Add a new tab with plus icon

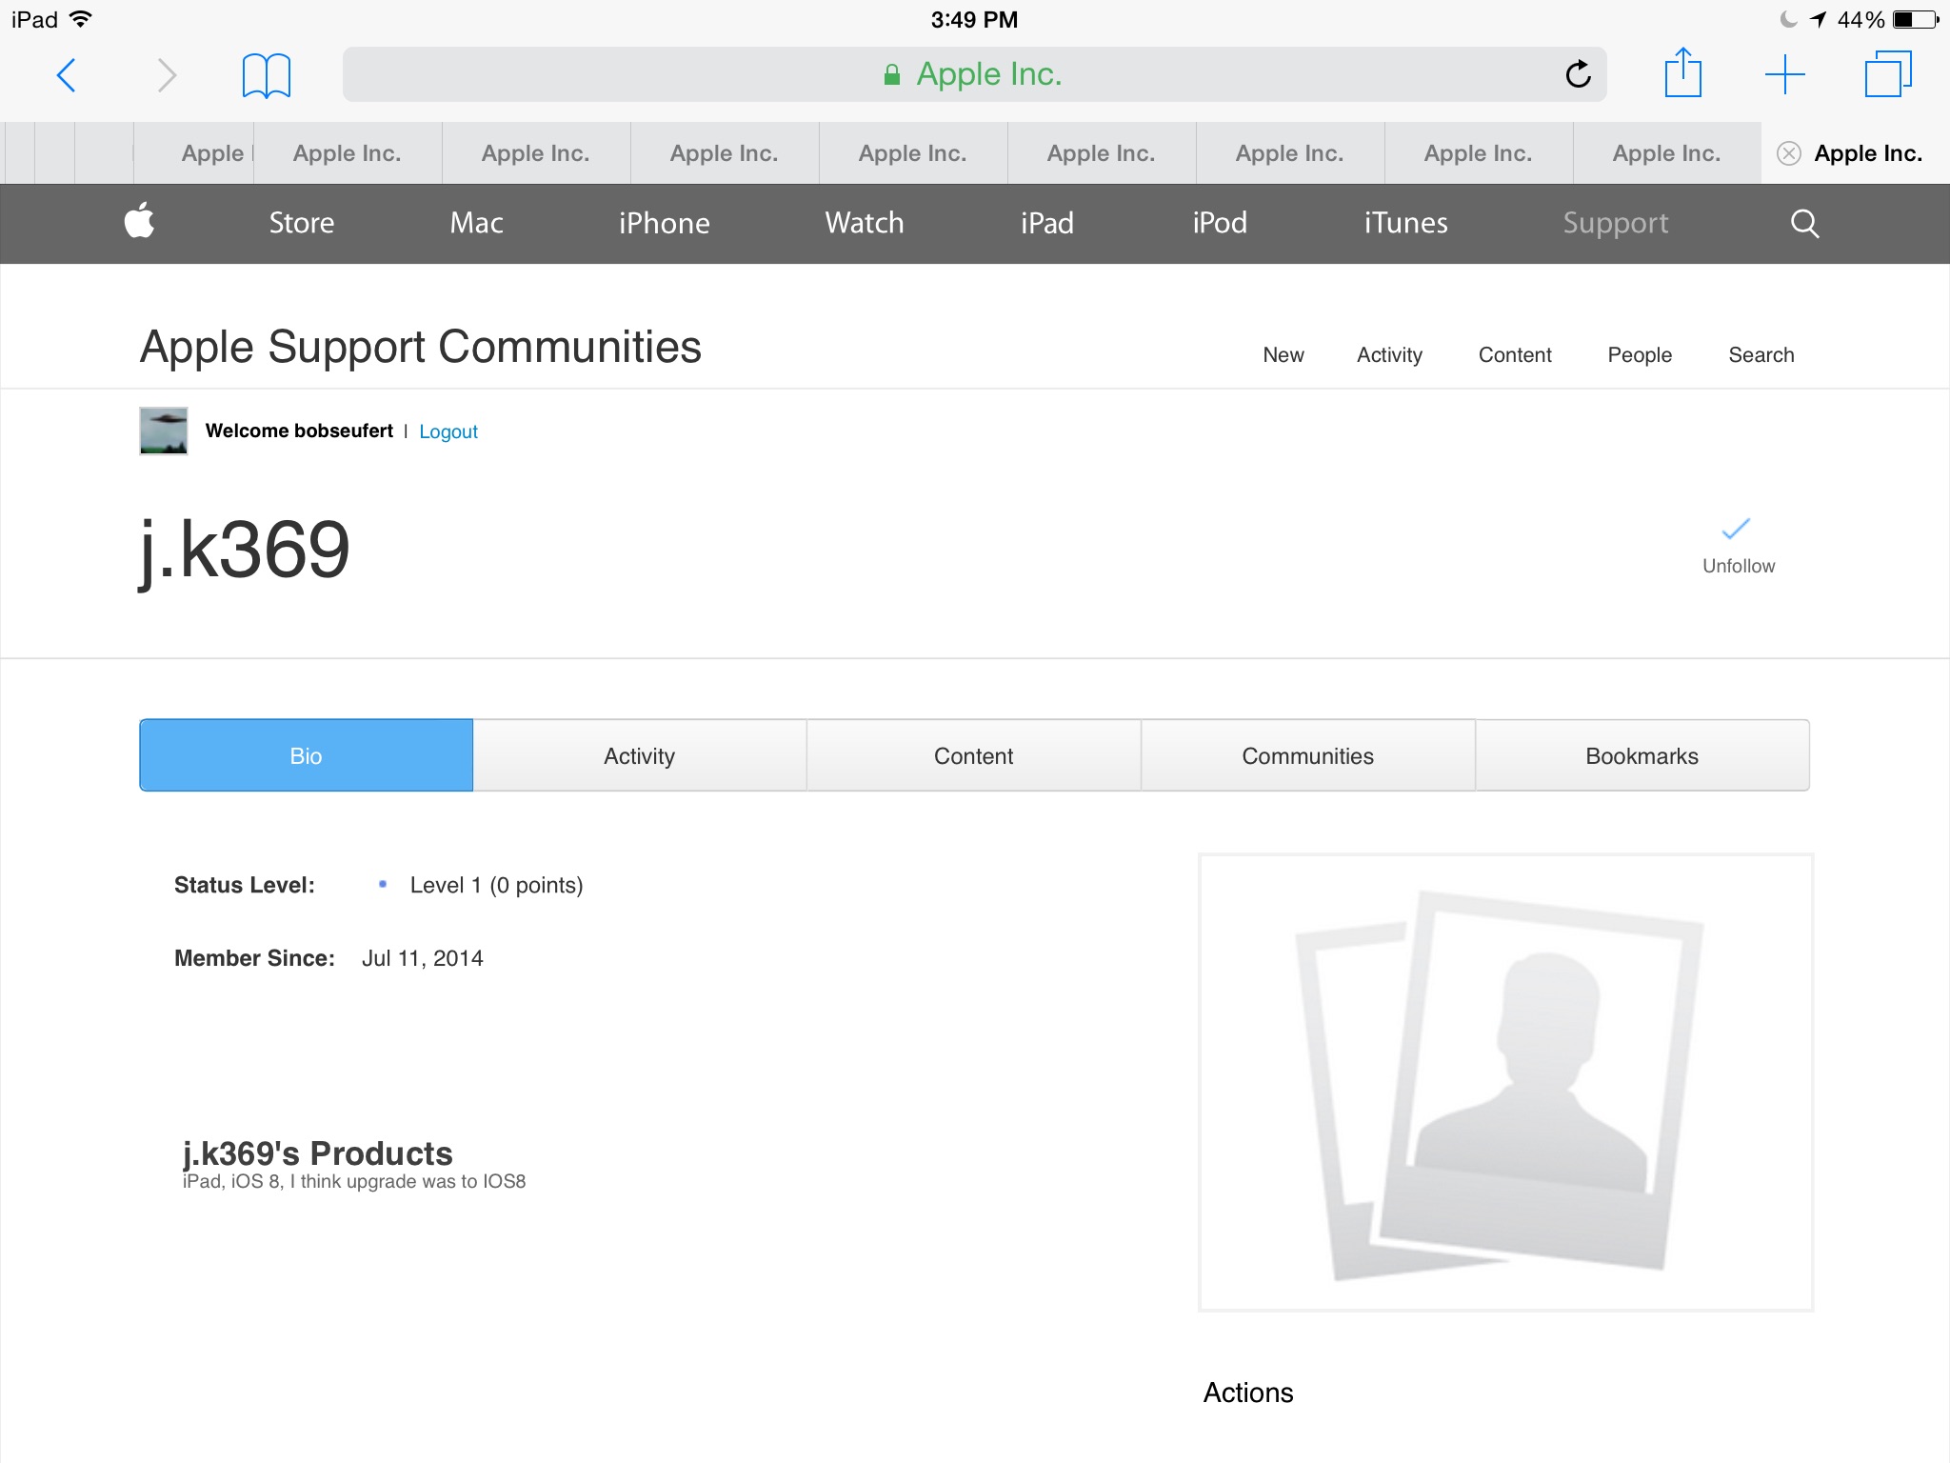[1784, 74]
